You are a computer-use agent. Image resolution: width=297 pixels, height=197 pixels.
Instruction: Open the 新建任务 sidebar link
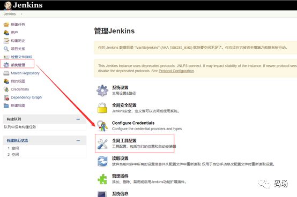[18, 25]
